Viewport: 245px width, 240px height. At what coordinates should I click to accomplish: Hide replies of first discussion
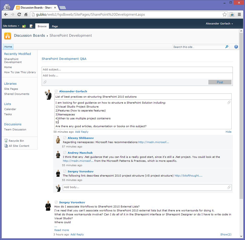point(228,132)
